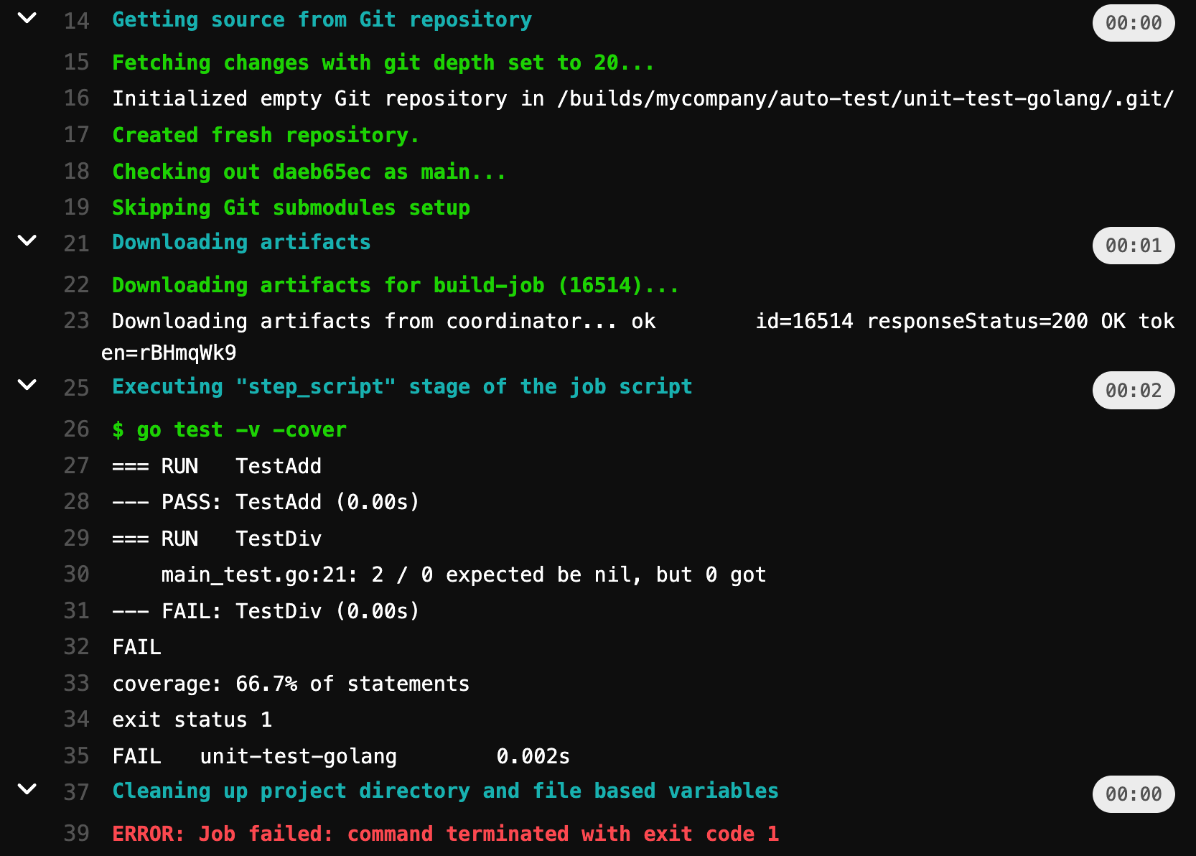Open line number 26 link for go test

pyautogui.click(x=76, y=429)
